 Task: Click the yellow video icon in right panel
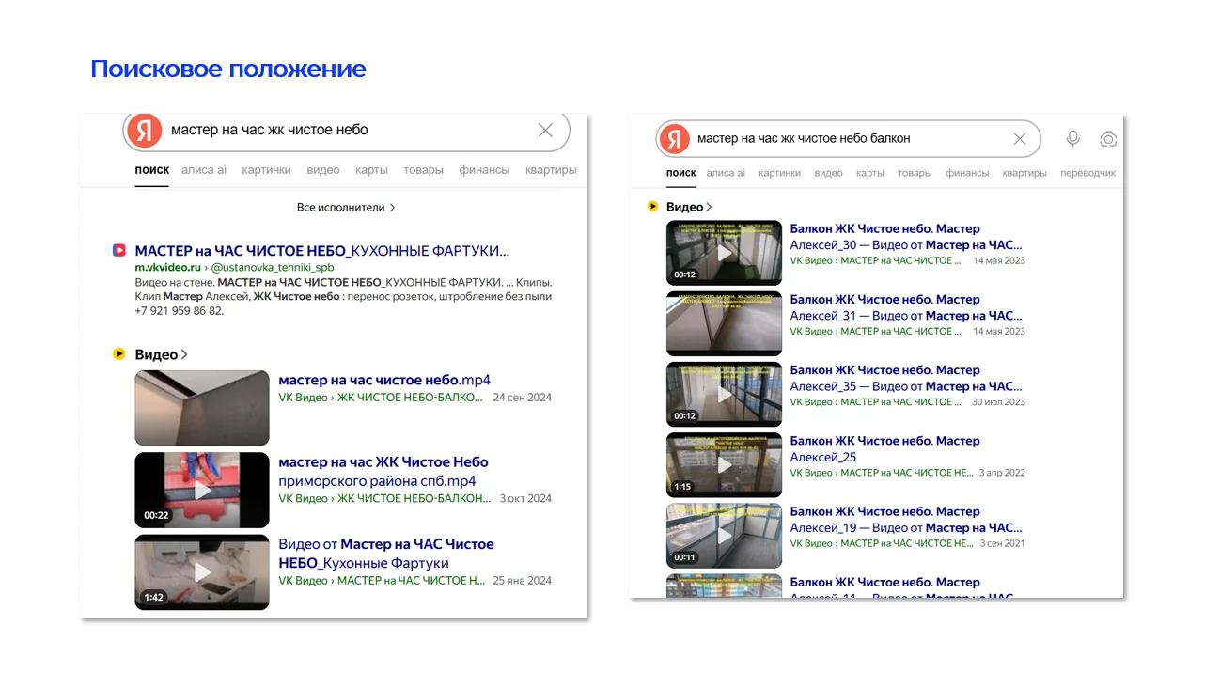(653, 206)
